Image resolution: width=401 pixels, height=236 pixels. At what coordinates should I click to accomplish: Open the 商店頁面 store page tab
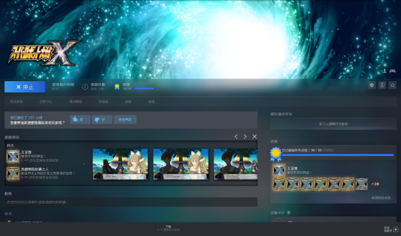coord(16,102)
